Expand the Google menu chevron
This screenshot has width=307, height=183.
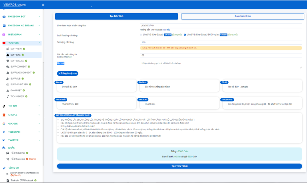click(x=39, y=124)
